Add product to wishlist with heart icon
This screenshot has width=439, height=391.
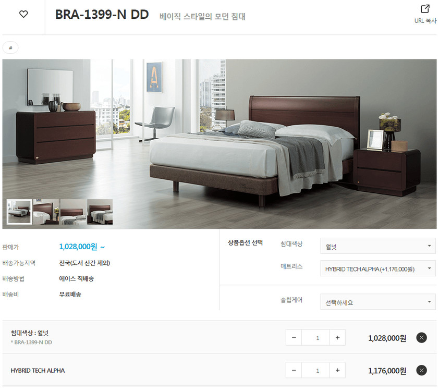(23, 14)
